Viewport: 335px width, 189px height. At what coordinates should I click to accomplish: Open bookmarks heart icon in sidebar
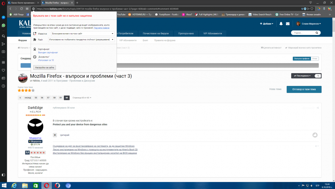3,70
